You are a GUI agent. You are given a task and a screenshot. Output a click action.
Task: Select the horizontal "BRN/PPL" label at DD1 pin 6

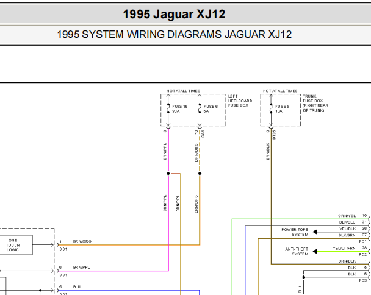(81, 268)
